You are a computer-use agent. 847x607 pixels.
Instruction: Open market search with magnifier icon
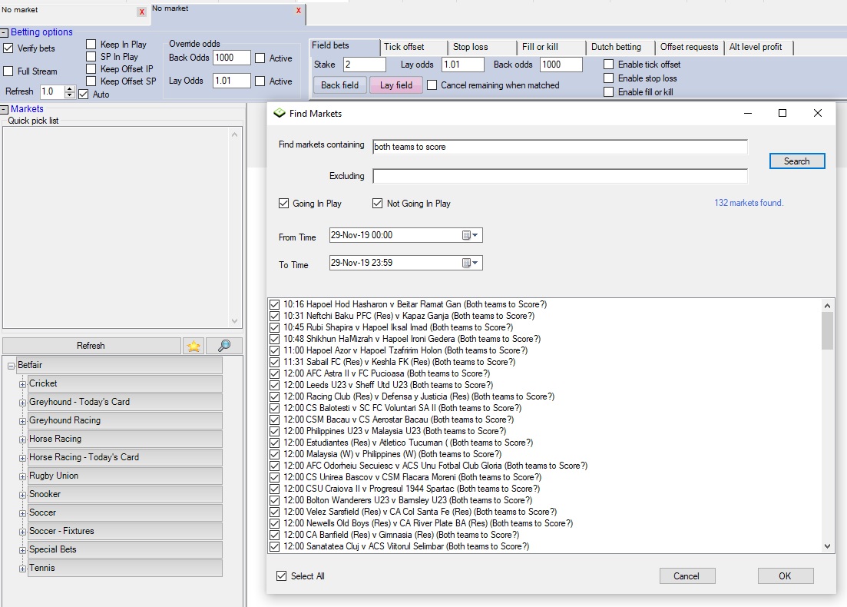[x=223, y=346]
